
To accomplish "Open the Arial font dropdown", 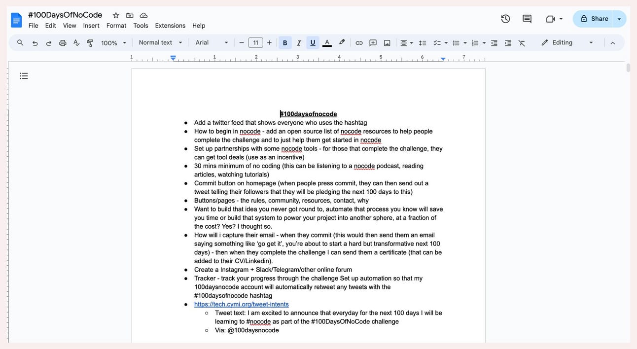I will tap(212, 43).
